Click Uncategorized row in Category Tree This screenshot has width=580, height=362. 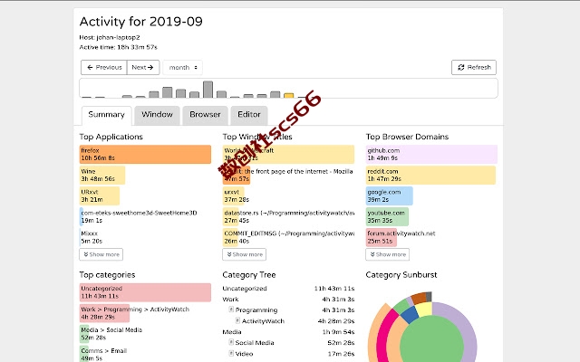tap(288, 289)
